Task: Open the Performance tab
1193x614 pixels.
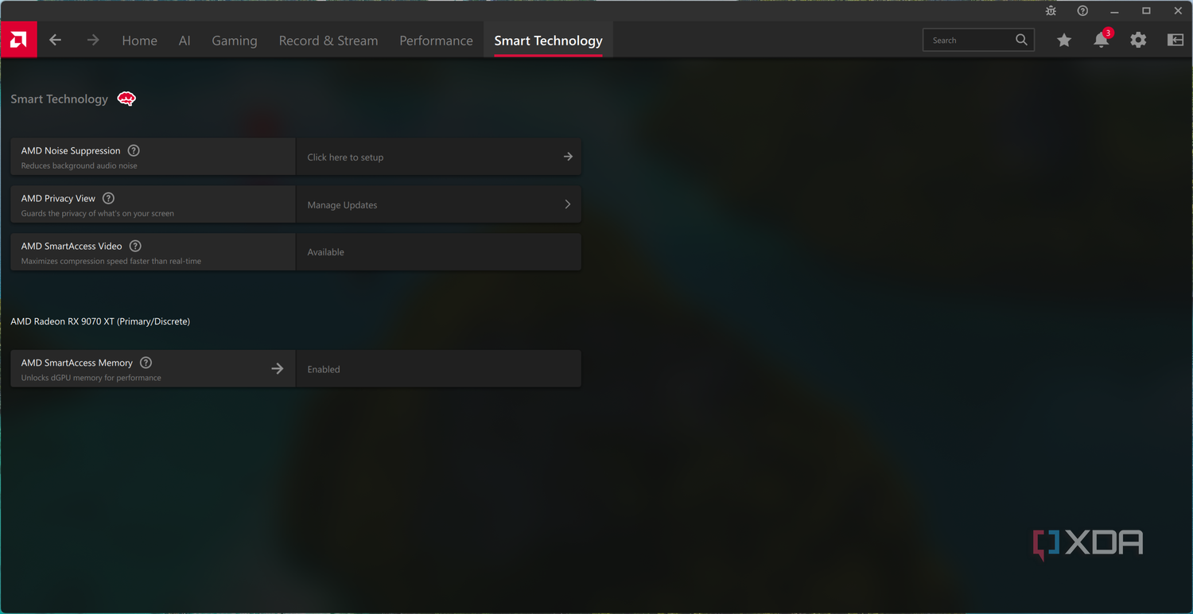Action: pyautogui.click(x=436, y=41)
